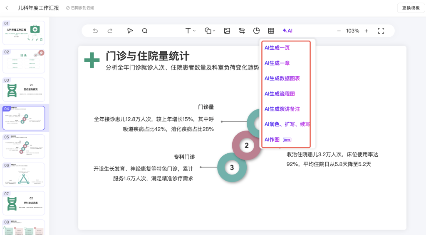Image resolution: width=426 pixels, height=235 pixels.
Task: Select the pointer selection tool
Action: pos(130,31)
